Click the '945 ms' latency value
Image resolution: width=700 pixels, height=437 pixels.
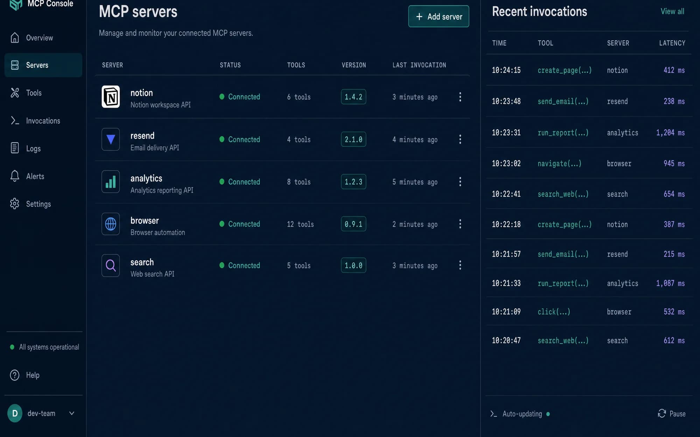click(x=674, y=164)
